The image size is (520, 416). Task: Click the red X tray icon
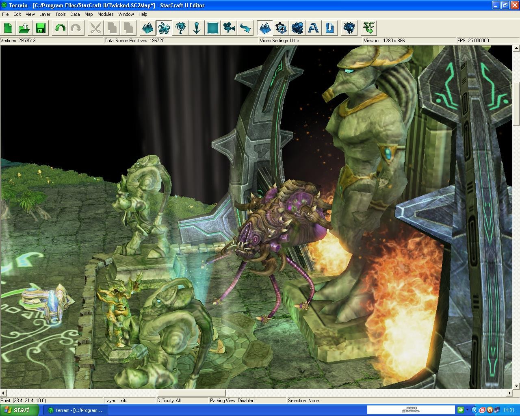[483, 410]
